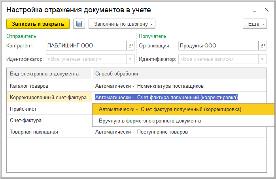Select the Товарная накладная row
This screenshot has height=179, width=276.
34,132
